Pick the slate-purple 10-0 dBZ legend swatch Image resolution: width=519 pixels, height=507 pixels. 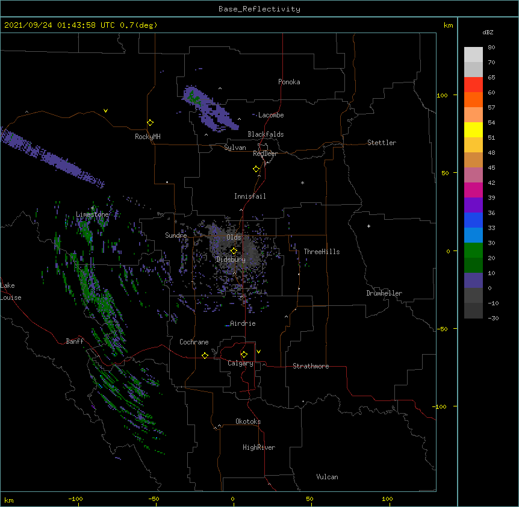(x=473, y=281)
